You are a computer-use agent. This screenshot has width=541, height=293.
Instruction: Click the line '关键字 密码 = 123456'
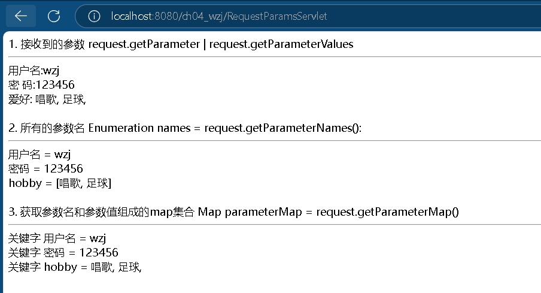coord(63,253)
